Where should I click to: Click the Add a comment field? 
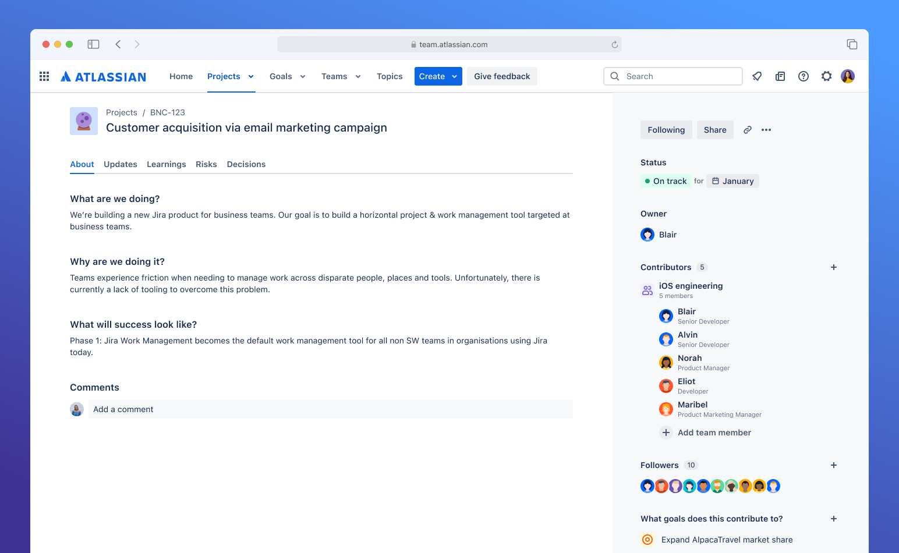331,409
